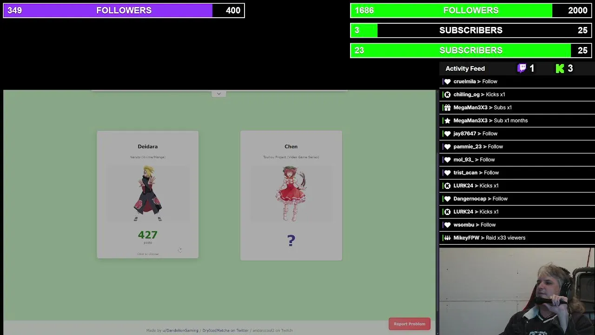Click star icon beside MegaMan3X3 Sub x1 months
595x335 pixels.
pyautogui.click(x=448, y=121)
